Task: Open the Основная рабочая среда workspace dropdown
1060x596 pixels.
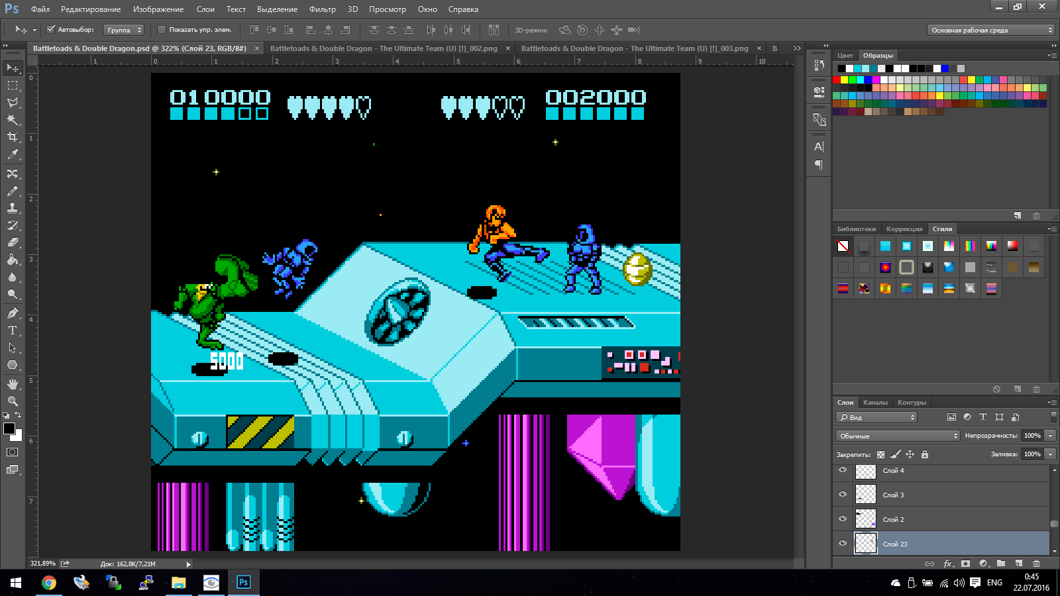Action: click(990, 30)
